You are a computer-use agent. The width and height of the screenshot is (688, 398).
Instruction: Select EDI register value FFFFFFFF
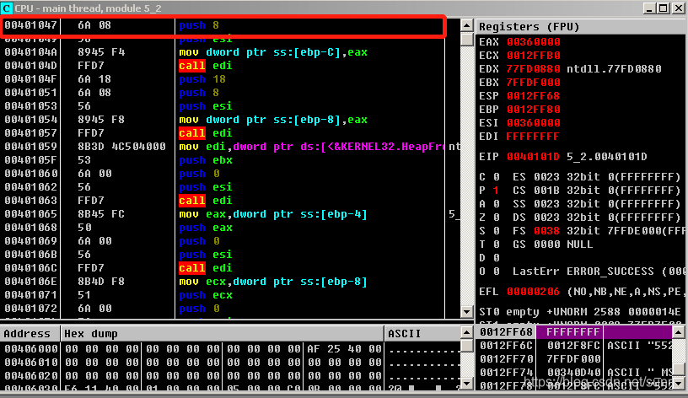[533, 137]
